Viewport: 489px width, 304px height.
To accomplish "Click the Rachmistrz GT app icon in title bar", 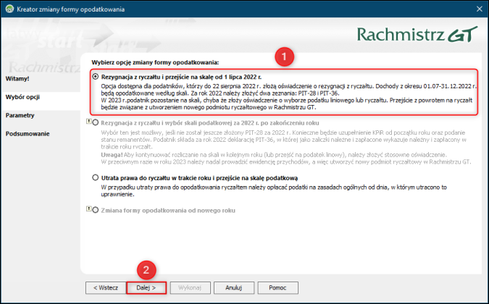I will tap(9, 9).
